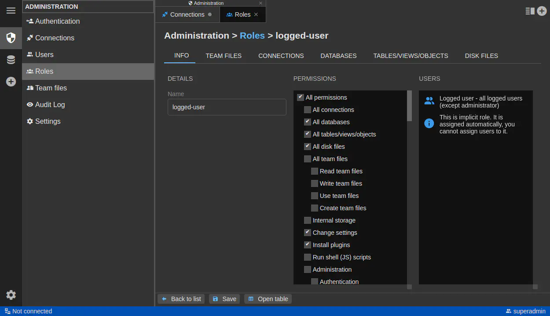This screenshot has height=316, width=550.
Task: Uncheck the All databases permission
Action: [308, 122]
